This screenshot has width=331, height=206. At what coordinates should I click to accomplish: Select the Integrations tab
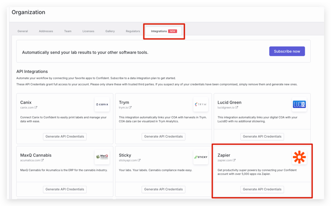pos(164,31)
